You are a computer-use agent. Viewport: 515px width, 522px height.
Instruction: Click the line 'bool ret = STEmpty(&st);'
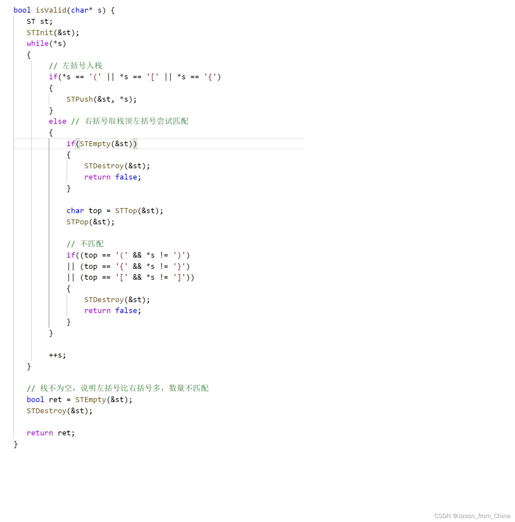(x=80, y=400)
